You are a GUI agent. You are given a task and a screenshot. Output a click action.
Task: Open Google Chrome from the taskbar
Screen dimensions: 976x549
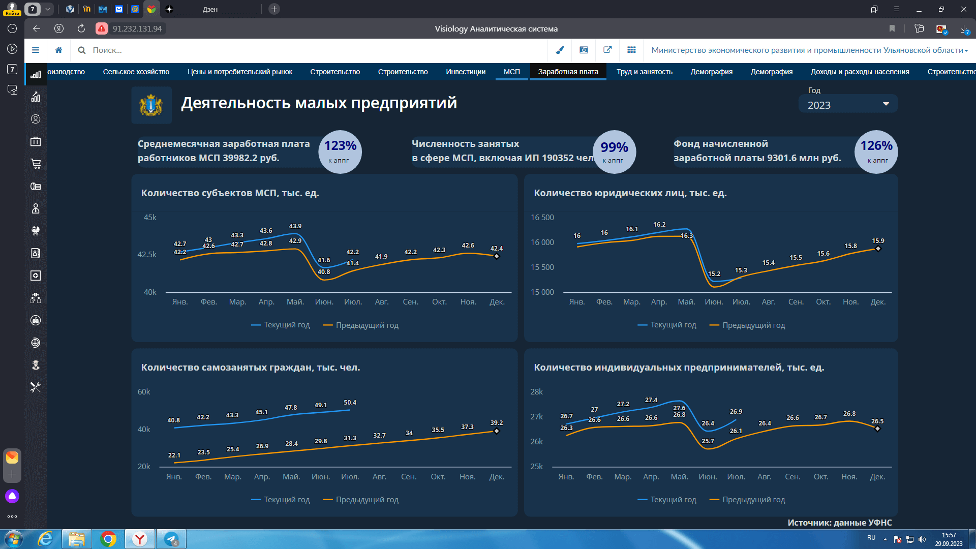(108, 539)
